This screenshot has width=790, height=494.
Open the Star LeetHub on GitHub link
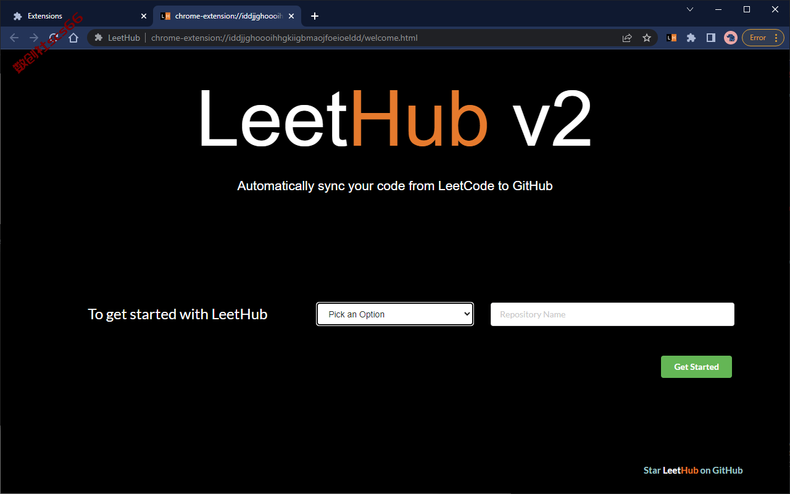693,471
